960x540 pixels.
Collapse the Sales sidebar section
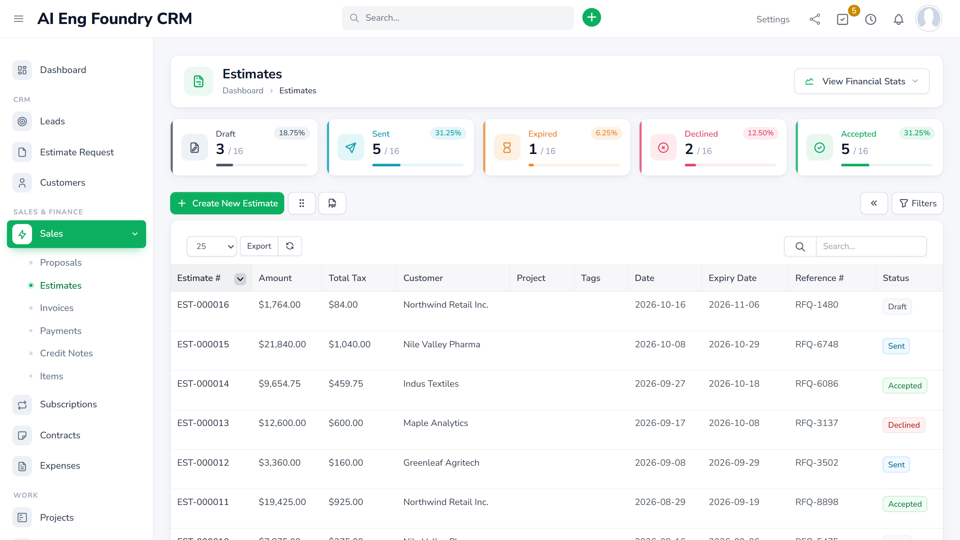(76, 234)
